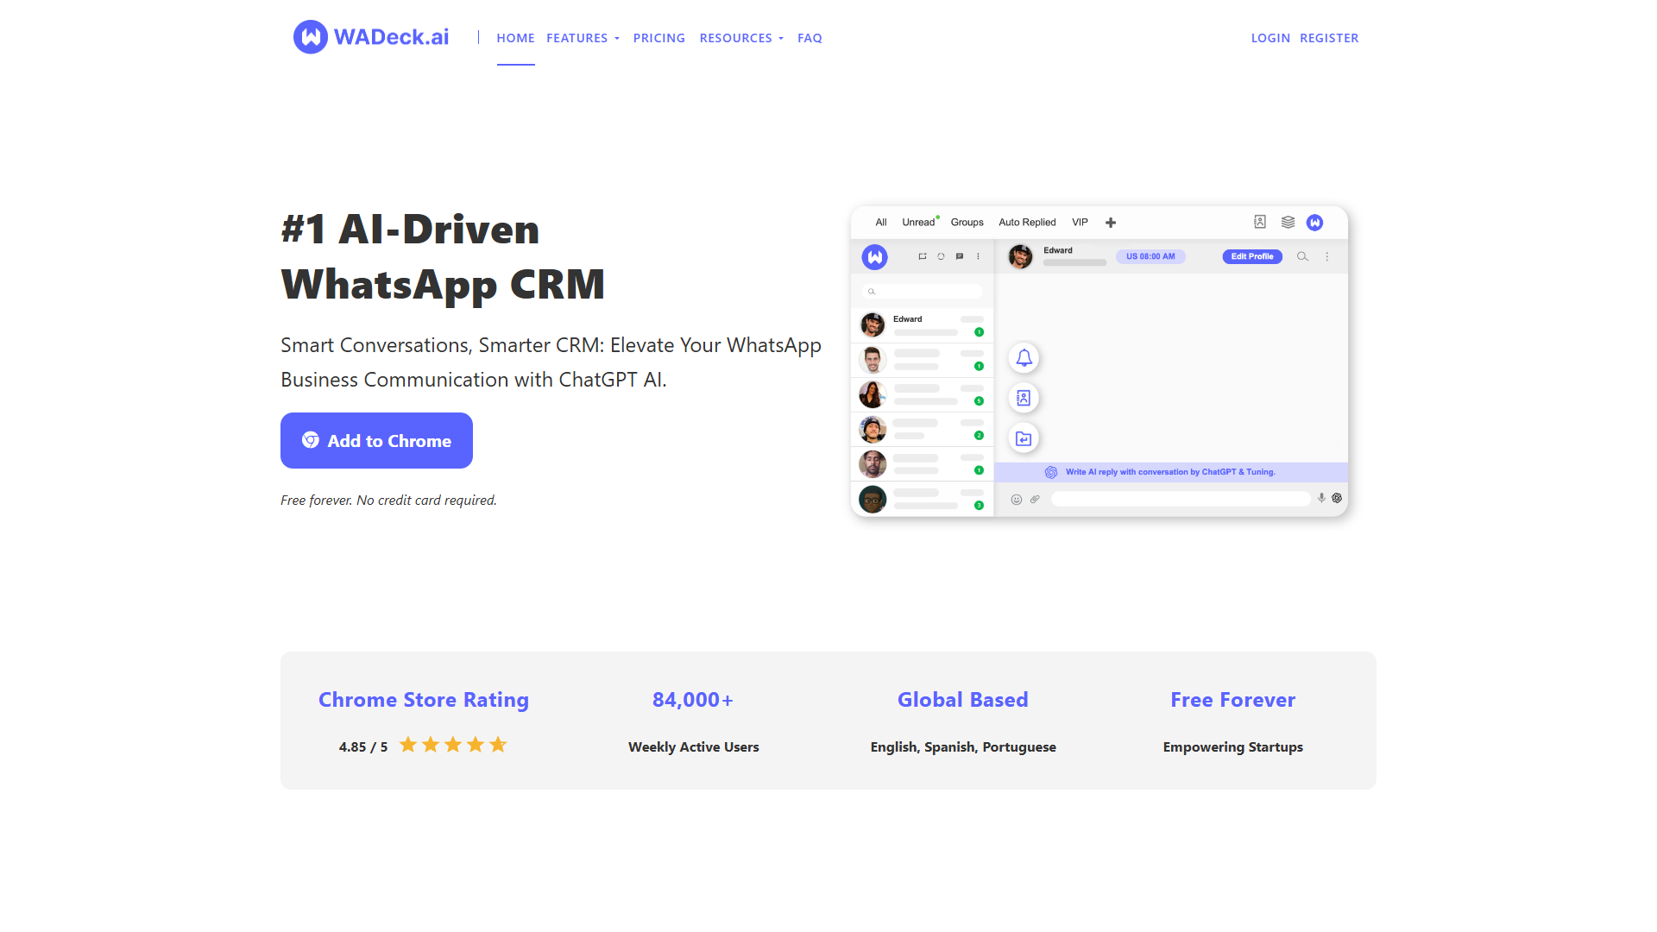Select the Unread tab in preview

[x=918, y=222]
